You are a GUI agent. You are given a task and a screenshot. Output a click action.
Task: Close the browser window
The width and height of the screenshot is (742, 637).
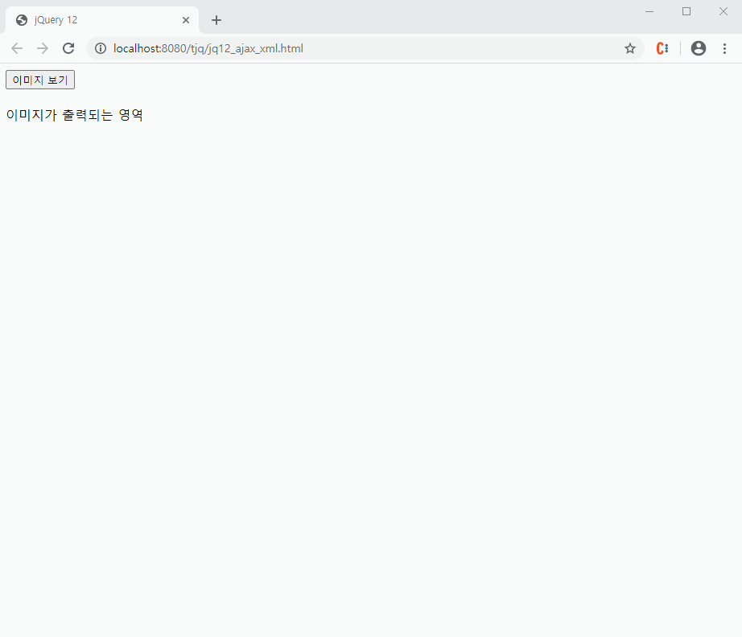(723, 11)
